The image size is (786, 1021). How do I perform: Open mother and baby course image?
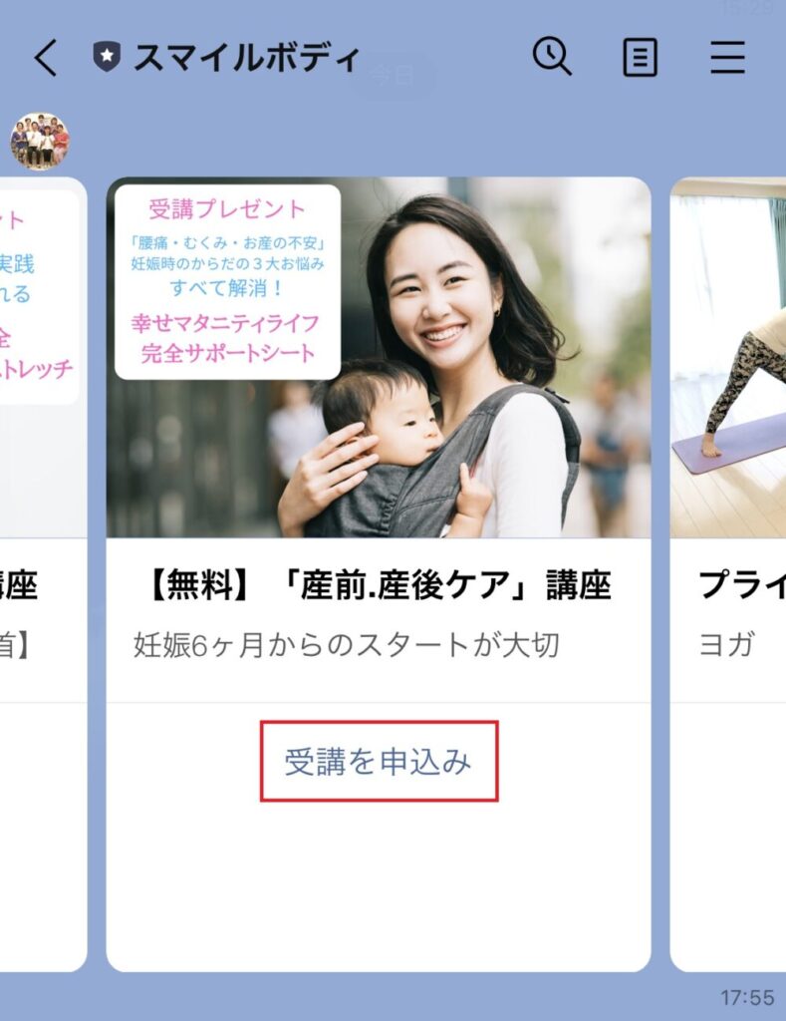(379, 358)
